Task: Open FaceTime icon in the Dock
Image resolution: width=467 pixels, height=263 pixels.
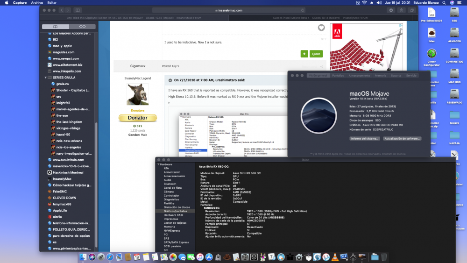Action: pyautogui.click(x=191, y=257)
